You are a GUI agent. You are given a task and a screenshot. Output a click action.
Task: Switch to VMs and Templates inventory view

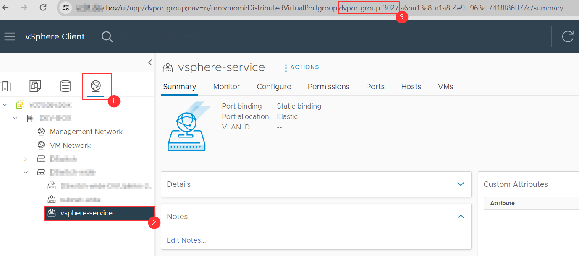[35, 86]
